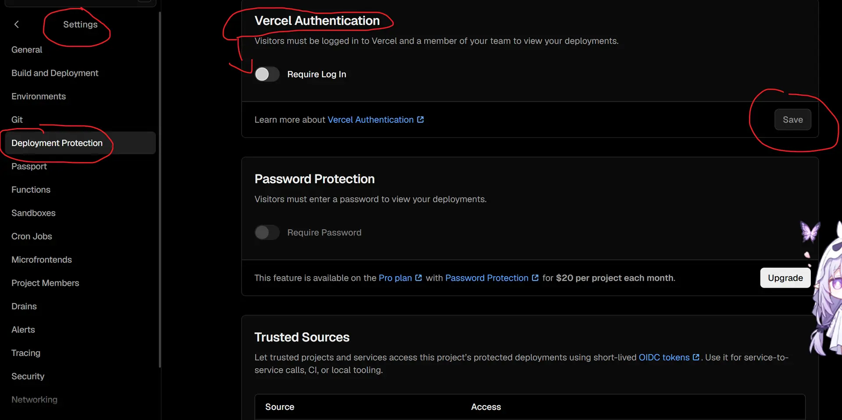Click the Vercel Authentication section heading

[x=317, y=21]
